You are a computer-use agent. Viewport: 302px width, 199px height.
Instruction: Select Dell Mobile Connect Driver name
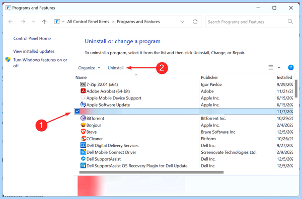click(x=111, y=152)
